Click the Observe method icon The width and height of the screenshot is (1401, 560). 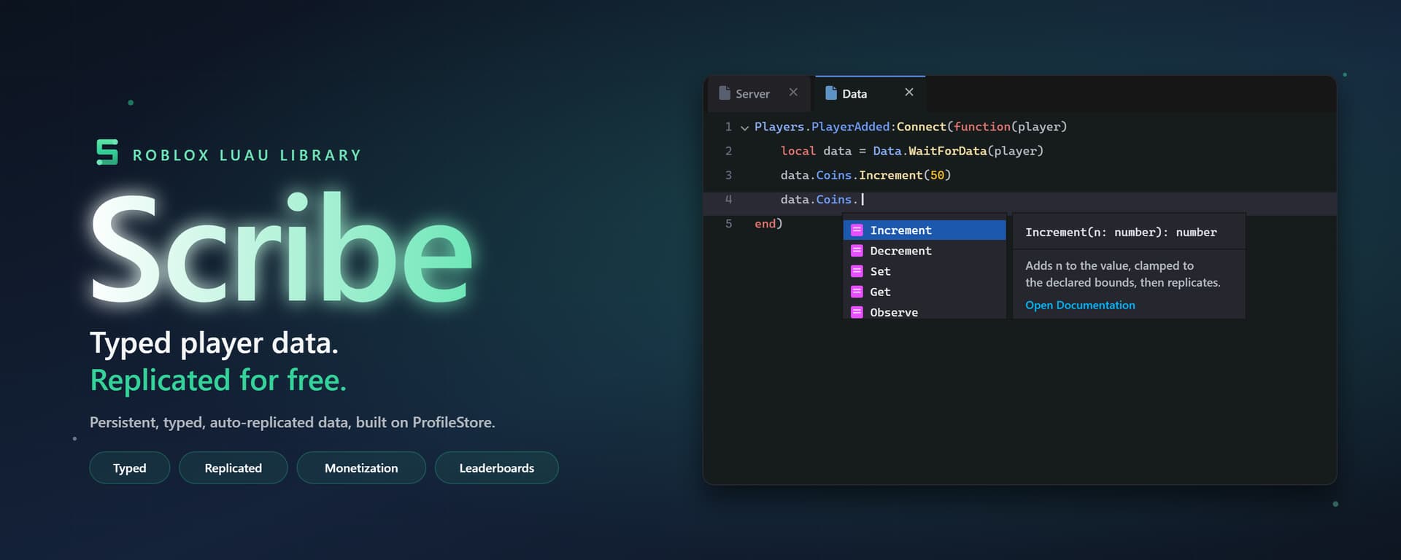[857, 312]
